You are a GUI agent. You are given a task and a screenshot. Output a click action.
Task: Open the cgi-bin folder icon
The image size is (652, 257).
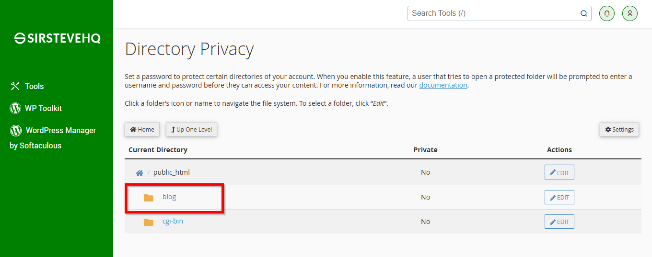149,222
